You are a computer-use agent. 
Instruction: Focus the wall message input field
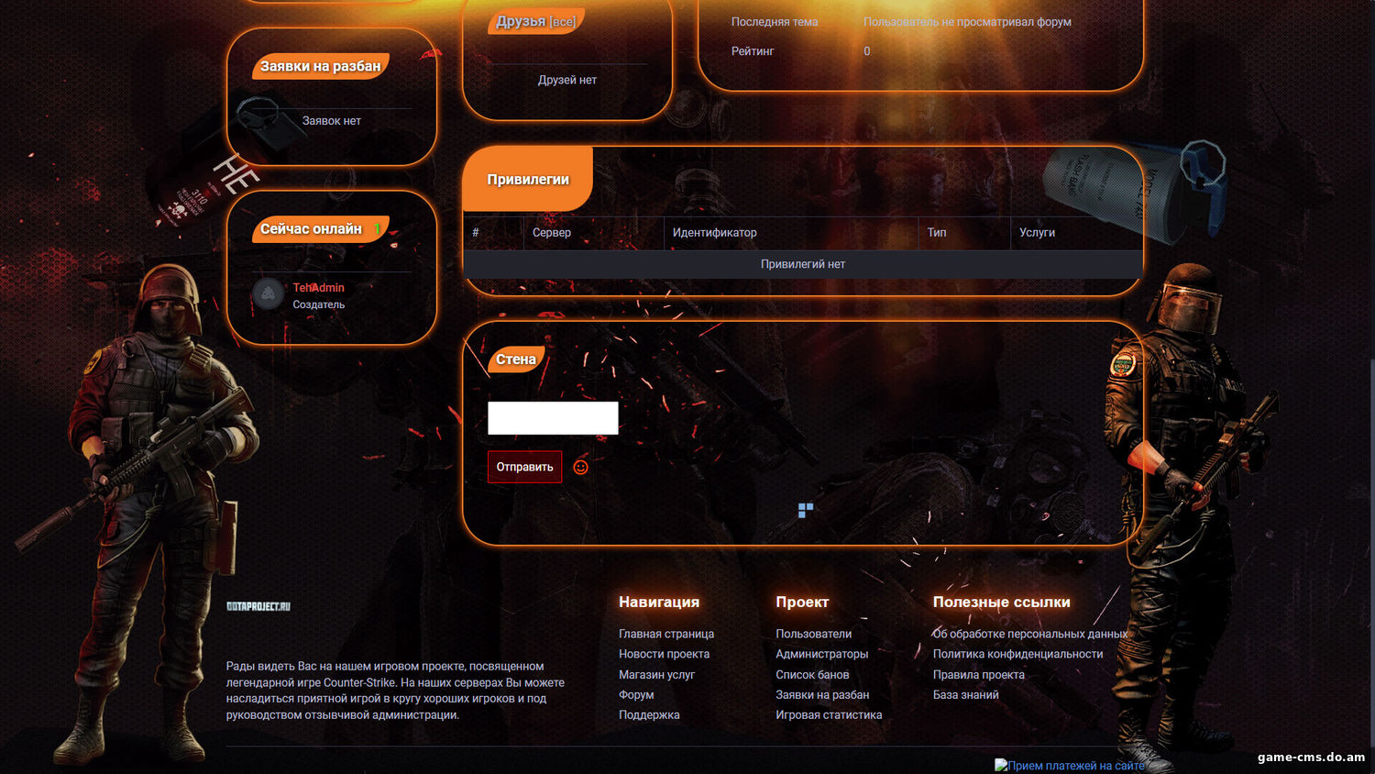click(553, 418)
